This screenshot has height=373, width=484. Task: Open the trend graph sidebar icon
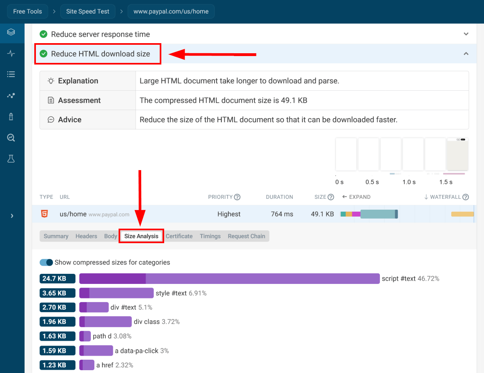pyautogui.click(x=11, y=96)
